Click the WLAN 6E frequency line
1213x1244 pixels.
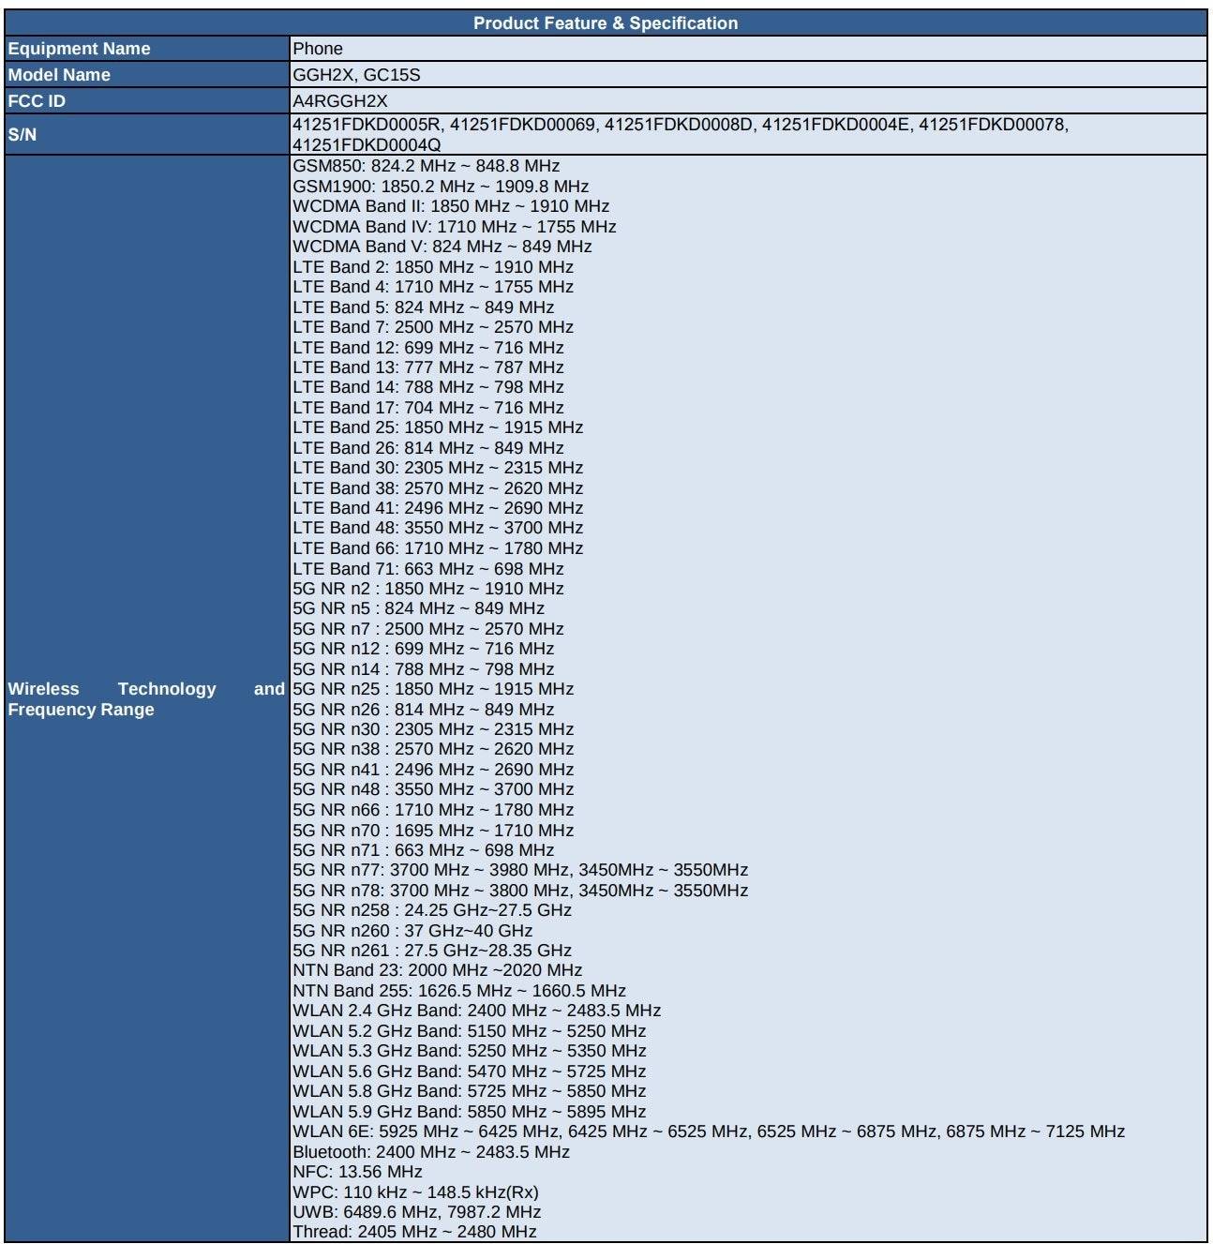coord(708,1132)
